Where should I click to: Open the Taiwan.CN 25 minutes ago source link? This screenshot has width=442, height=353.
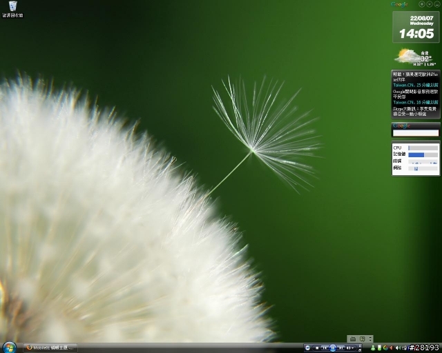[416, 85]
